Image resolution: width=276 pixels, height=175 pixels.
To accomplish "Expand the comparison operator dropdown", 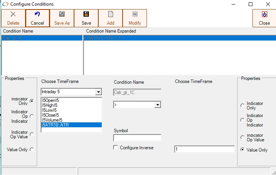I will 158,105.
